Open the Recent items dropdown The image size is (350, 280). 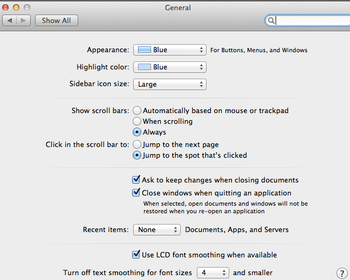tap(157, 229)
